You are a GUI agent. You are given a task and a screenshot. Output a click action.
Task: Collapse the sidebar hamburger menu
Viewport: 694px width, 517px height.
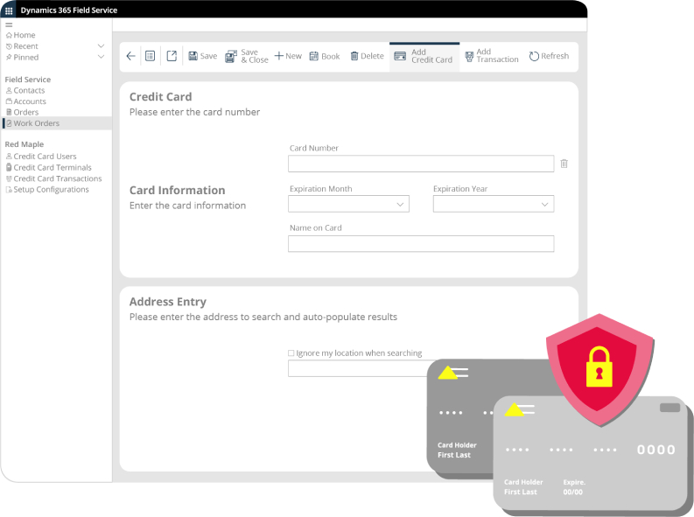[9, 24]
